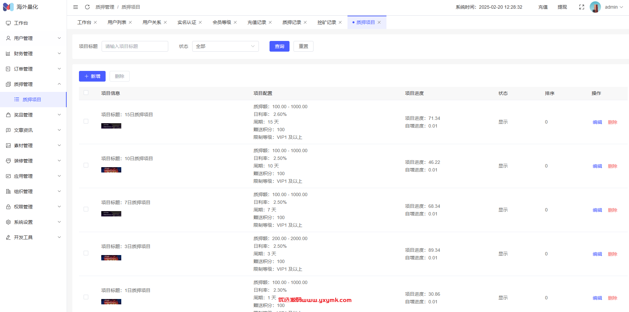Expand 系统设置 sidebar menu
Image resolution: width=629 pixels, height=312 pixels.
(33, 222)
